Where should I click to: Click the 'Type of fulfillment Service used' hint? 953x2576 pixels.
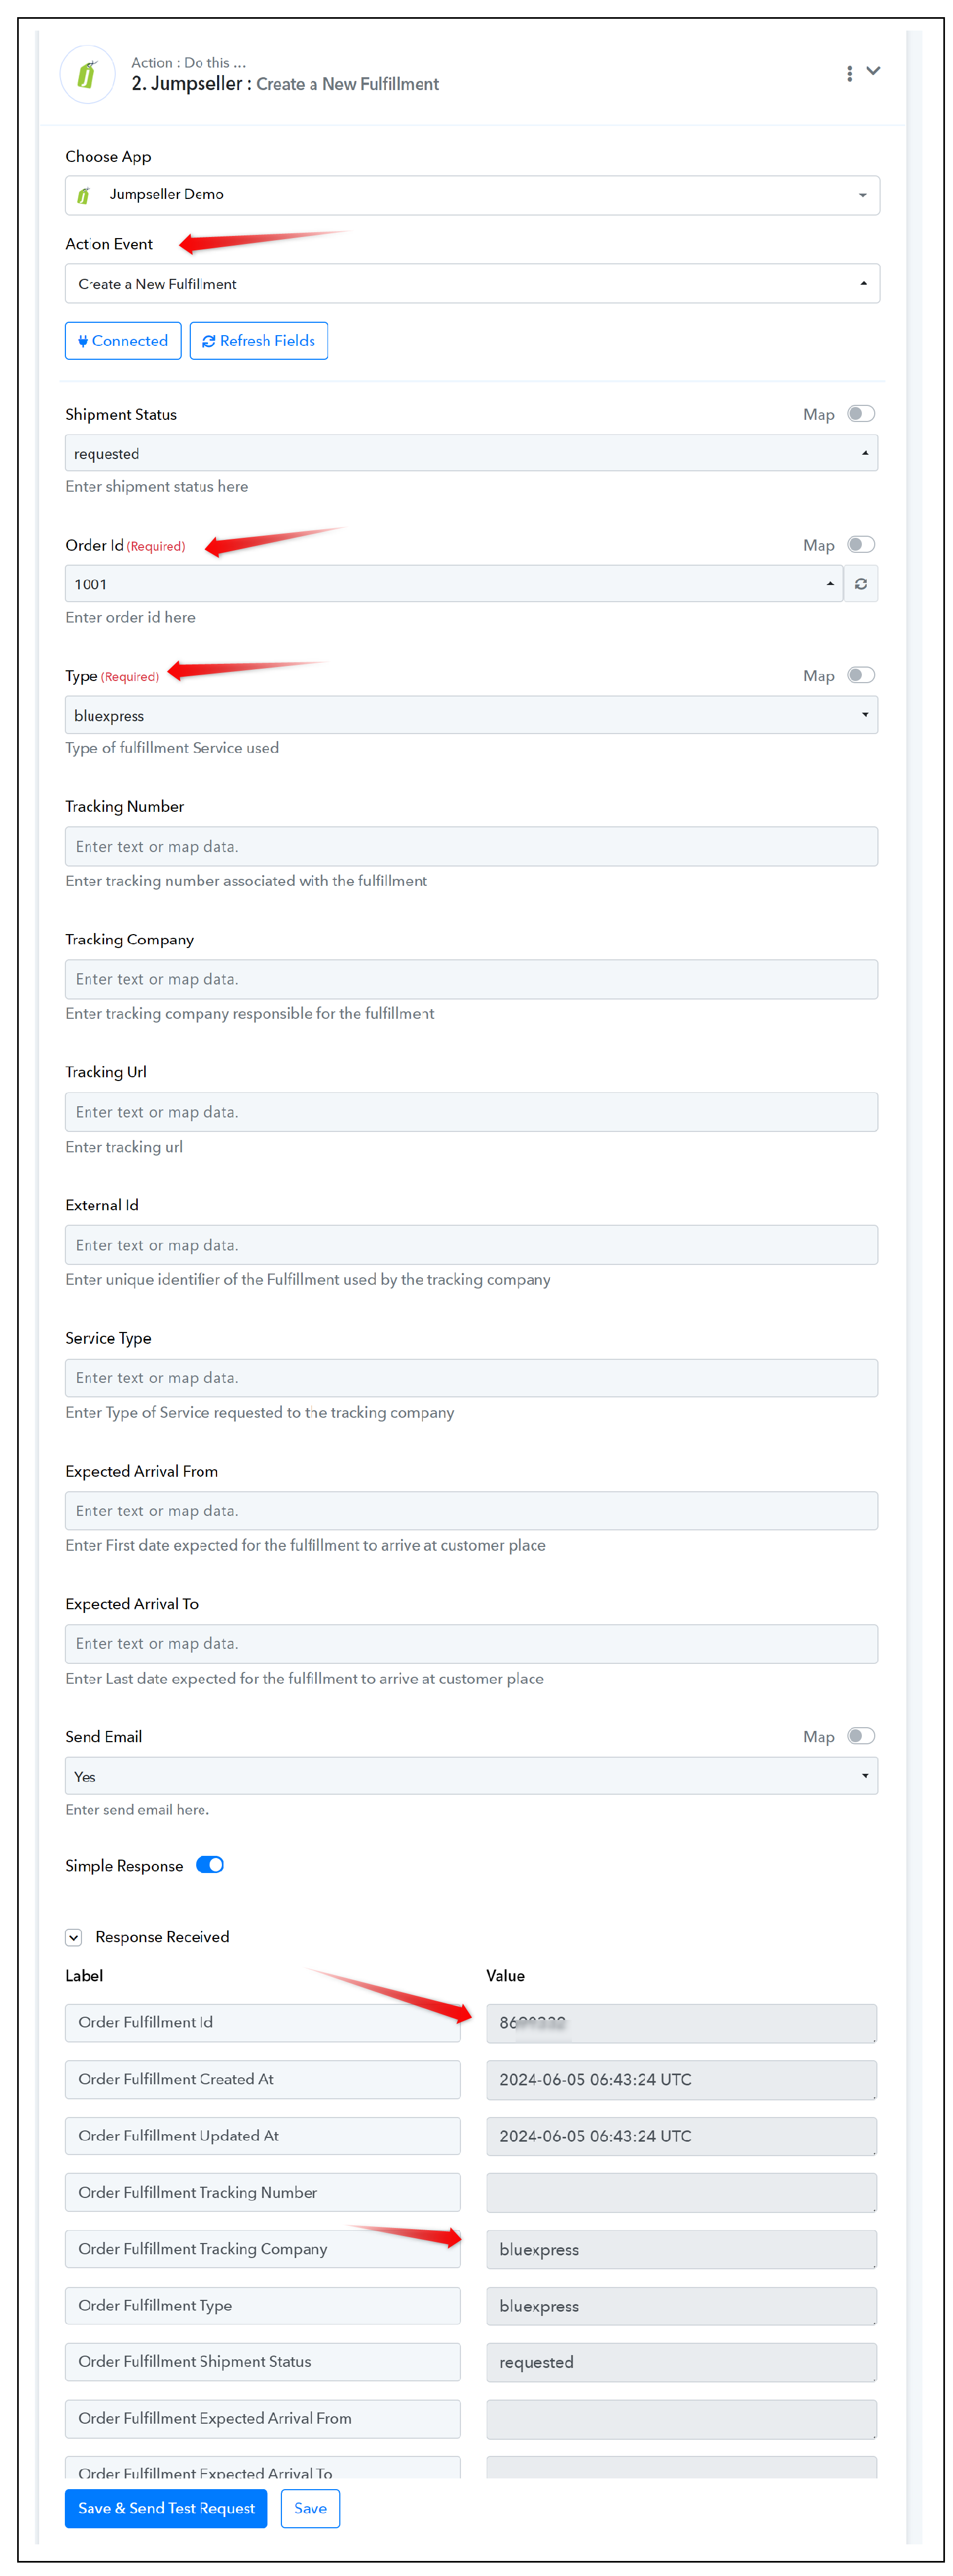(172, 748)
